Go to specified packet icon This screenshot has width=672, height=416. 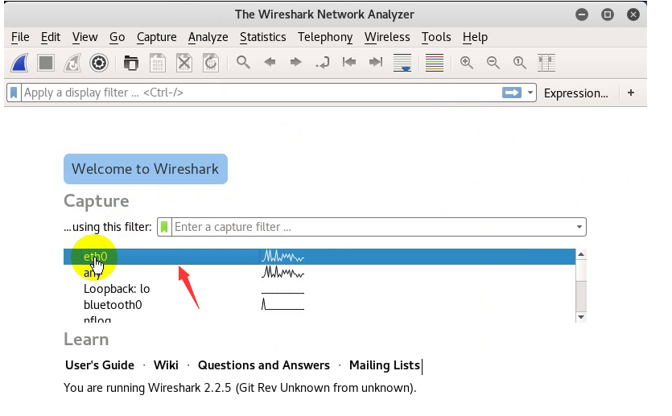pyautogui.click(x=322, y=63)
